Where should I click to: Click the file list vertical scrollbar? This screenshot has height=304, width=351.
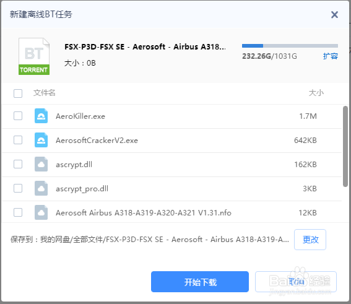[x=345, y=147]
